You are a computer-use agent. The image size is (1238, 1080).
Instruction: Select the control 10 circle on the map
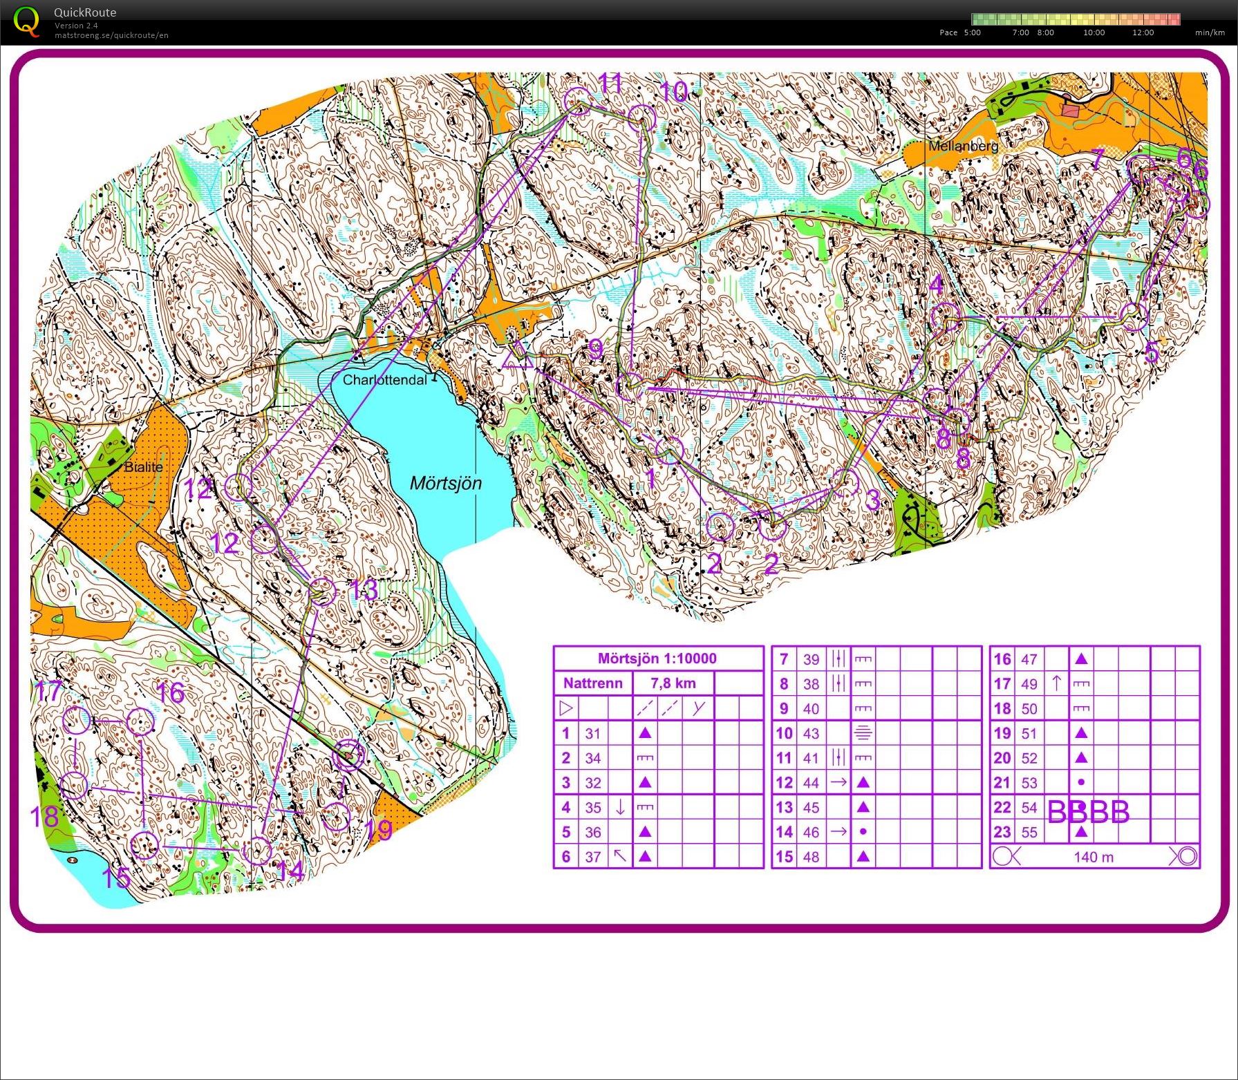click(x=643, y=118)
